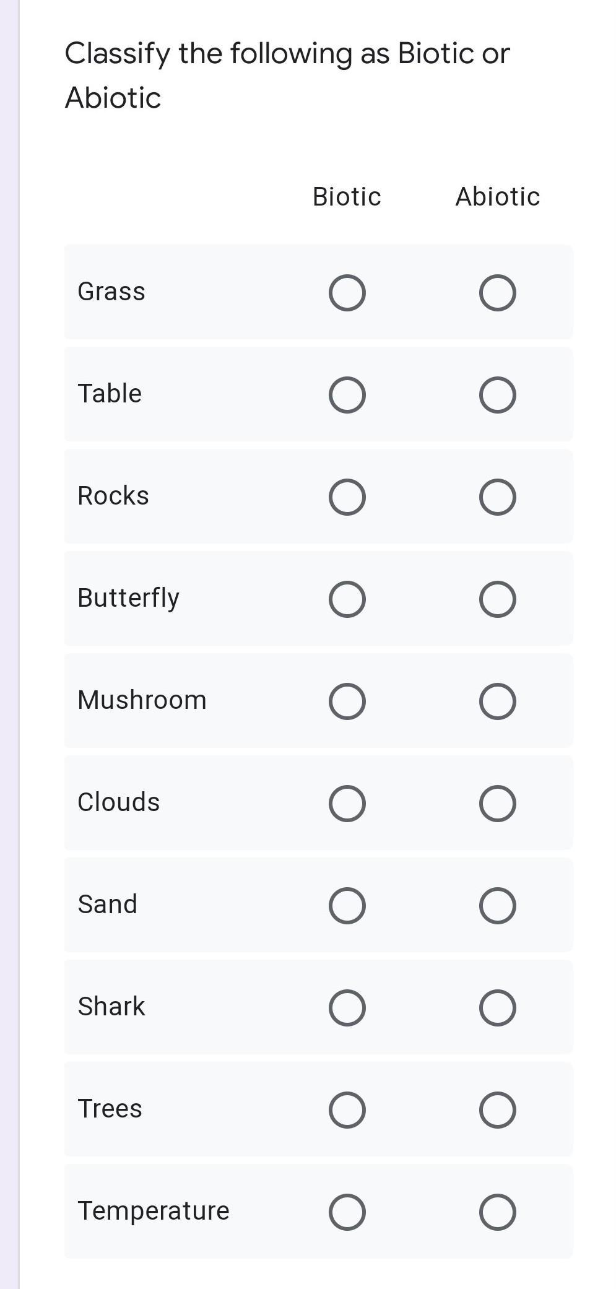
Task: Select Abiotic for Trees
Action: pyautogui.click(x=497, y=1110)
